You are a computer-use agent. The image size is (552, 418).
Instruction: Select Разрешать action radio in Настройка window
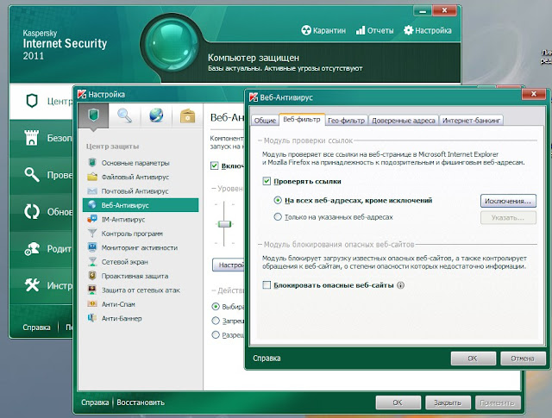pos(216,334)
